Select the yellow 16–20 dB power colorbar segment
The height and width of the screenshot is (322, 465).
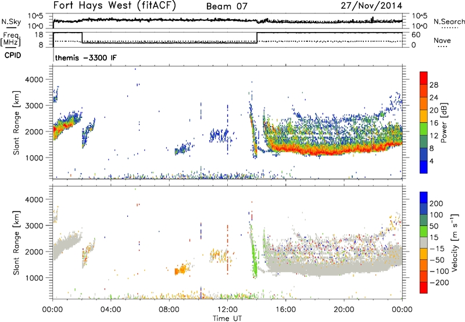(424, 116)
